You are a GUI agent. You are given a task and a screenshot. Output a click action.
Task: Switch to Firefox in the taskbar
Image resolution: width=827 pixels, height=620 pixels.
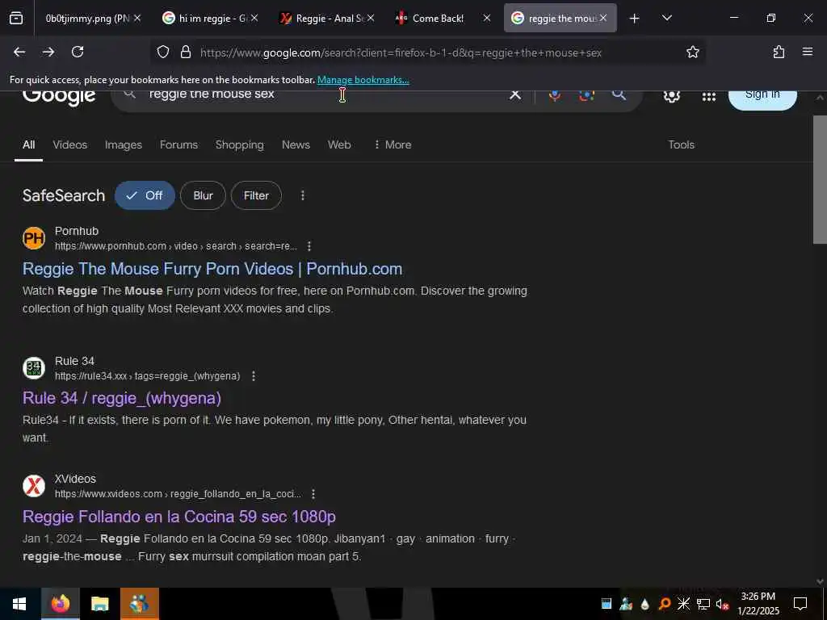click(x=60, y=604)
